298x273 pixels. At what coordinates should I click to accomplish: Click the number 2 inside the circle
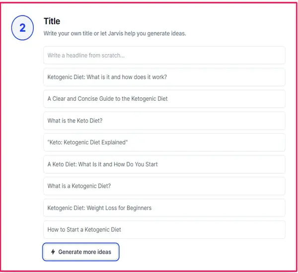pyautogui.click(x=22, y=28)
